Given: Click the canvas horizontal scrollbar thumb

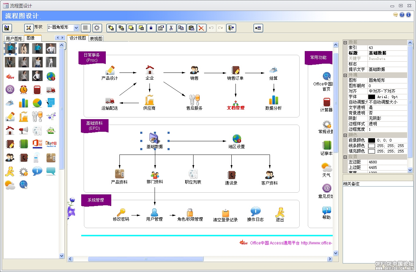Looking at the screenshot, I should pyautogui.click(x=146, y=259).
